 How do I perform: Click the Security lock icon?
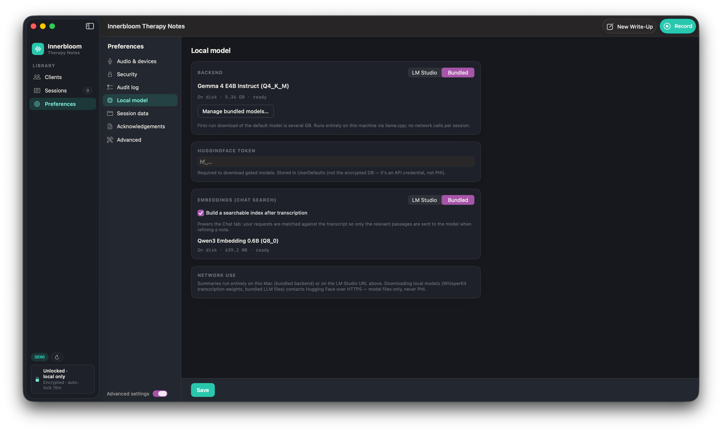pos(110,74)
